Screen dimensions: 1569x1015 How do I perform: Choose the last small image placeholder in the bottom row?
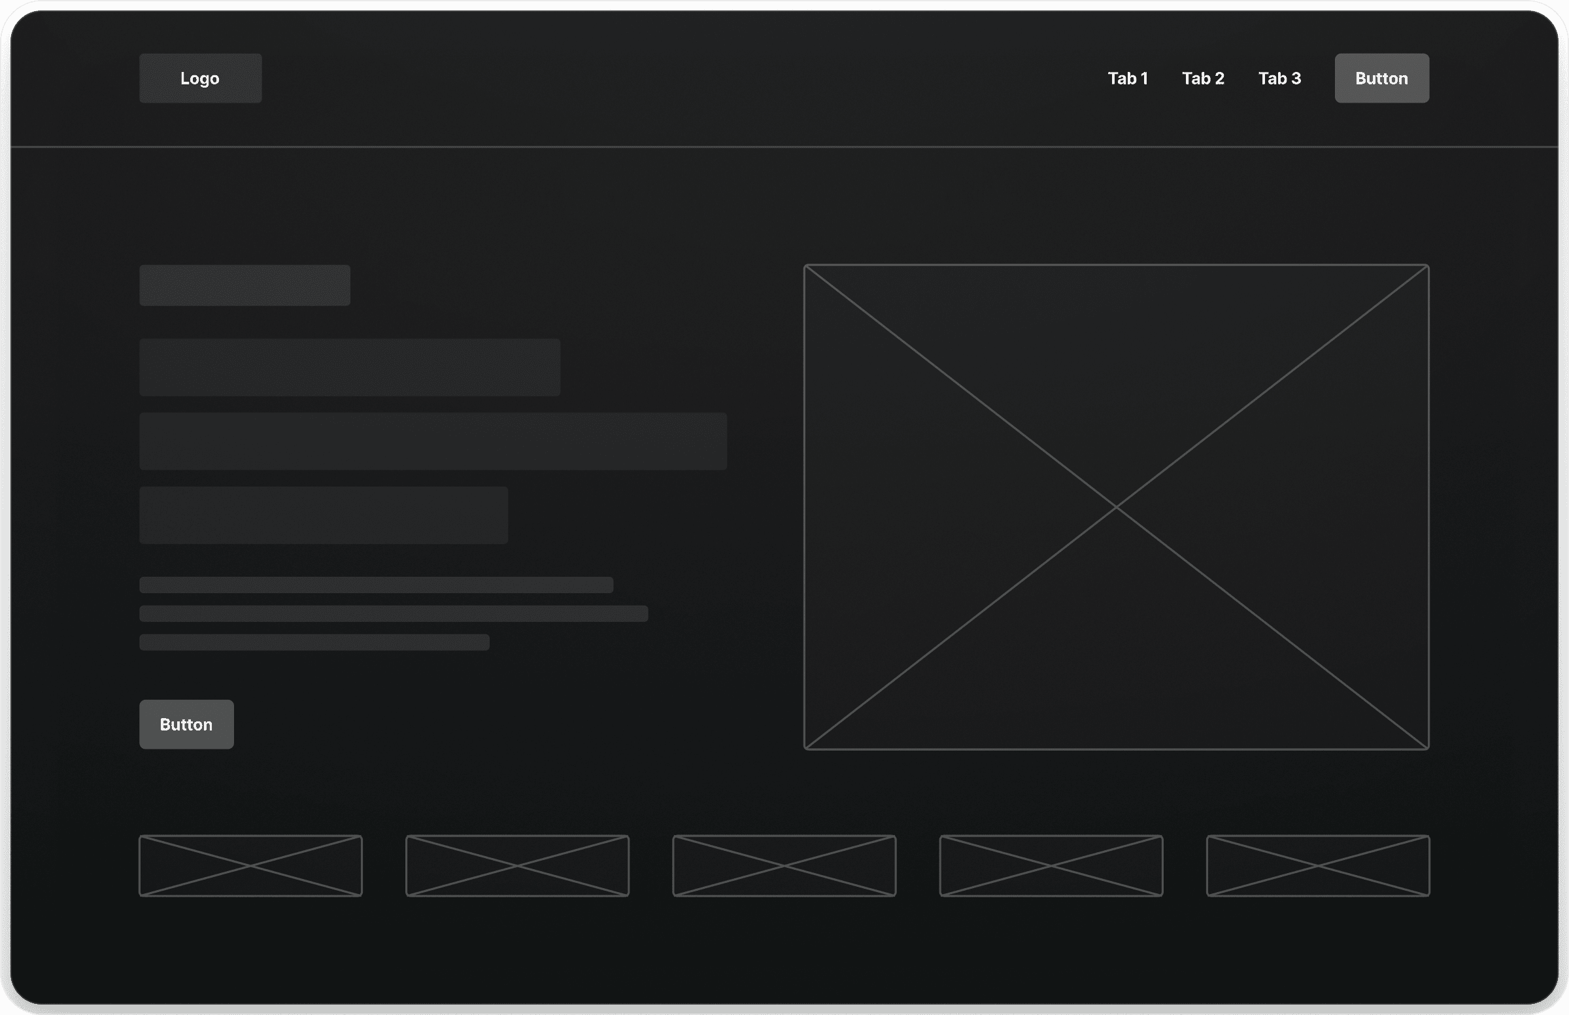point(1317,865)
